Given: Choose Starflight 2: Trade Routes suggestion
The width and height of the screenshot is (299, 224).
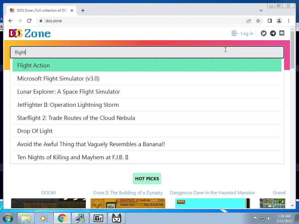Looking at the screenshot, I should (147, 118).
